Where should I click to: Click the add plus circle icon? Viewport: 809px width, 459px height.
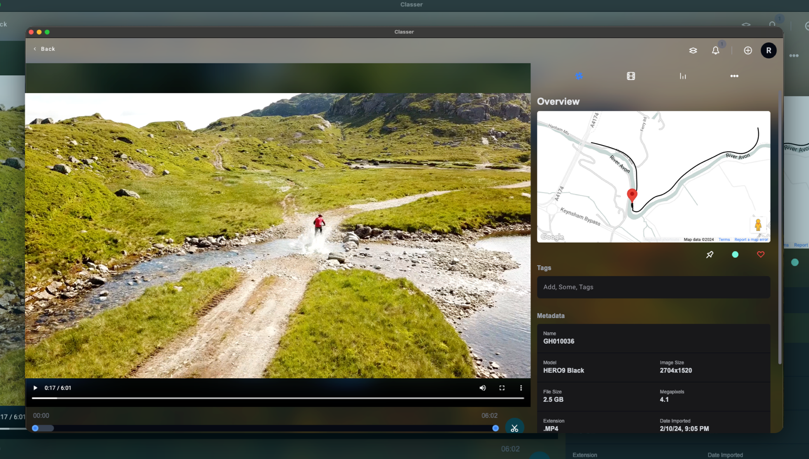coord(748,51)
